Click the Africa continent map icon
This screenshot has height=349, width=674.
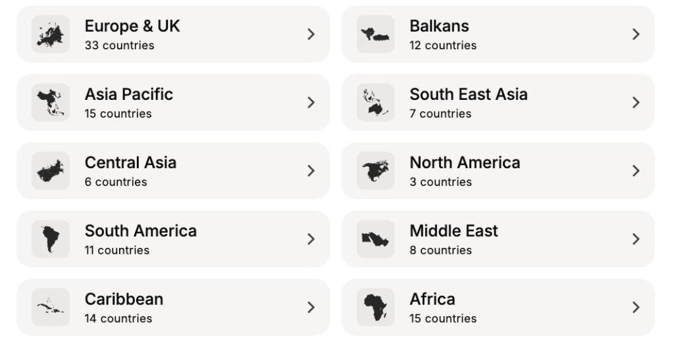[x=375, y=307]
